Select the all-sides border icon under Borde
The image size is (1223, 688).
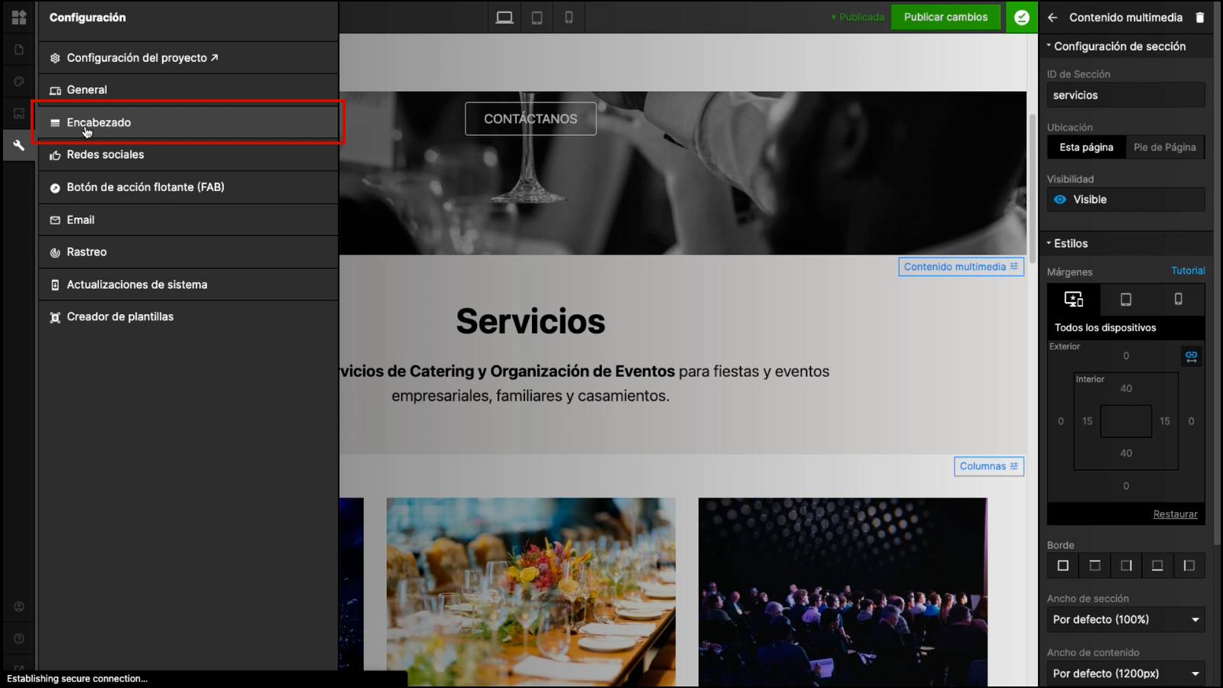click(x=1062, y=566)
